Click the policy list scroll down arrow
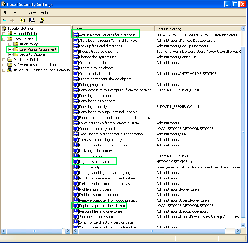This screenshot has width=248, height=243. (243, 225)
